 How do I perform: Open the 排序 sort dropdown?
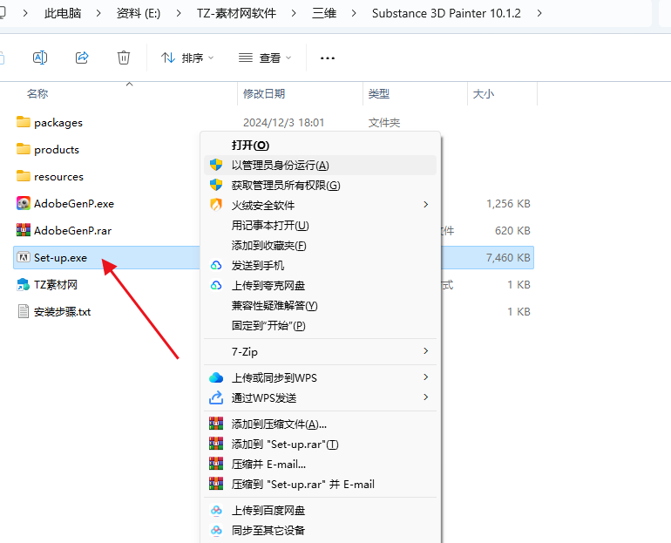[187, 58]
